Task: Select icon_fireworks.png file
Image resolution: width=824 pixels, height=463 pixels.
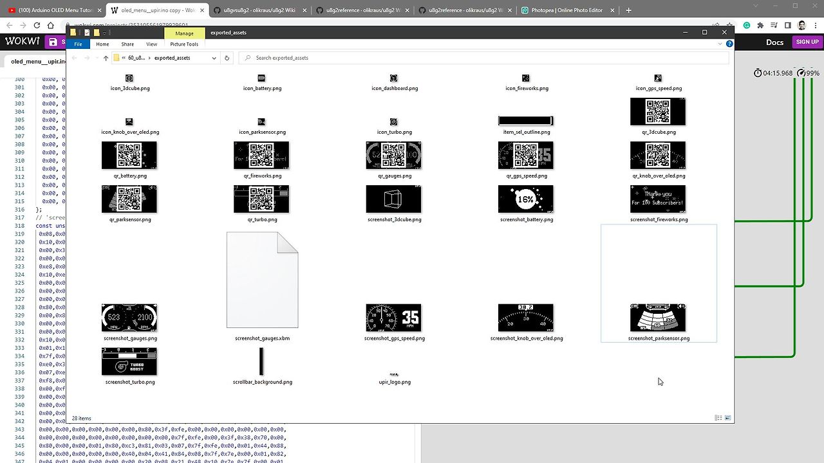Action: (526, 83)
